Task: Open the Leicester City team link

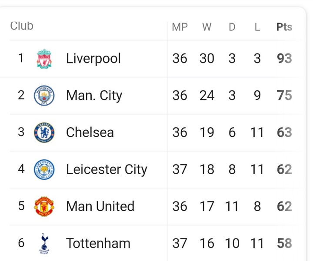Action: point(107,169)
